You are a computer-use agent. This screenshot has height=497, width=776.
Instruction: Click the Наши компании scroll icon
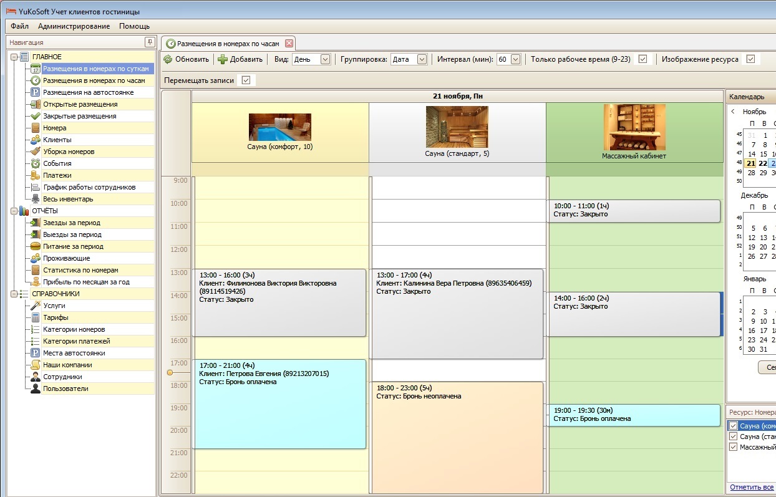36,365
